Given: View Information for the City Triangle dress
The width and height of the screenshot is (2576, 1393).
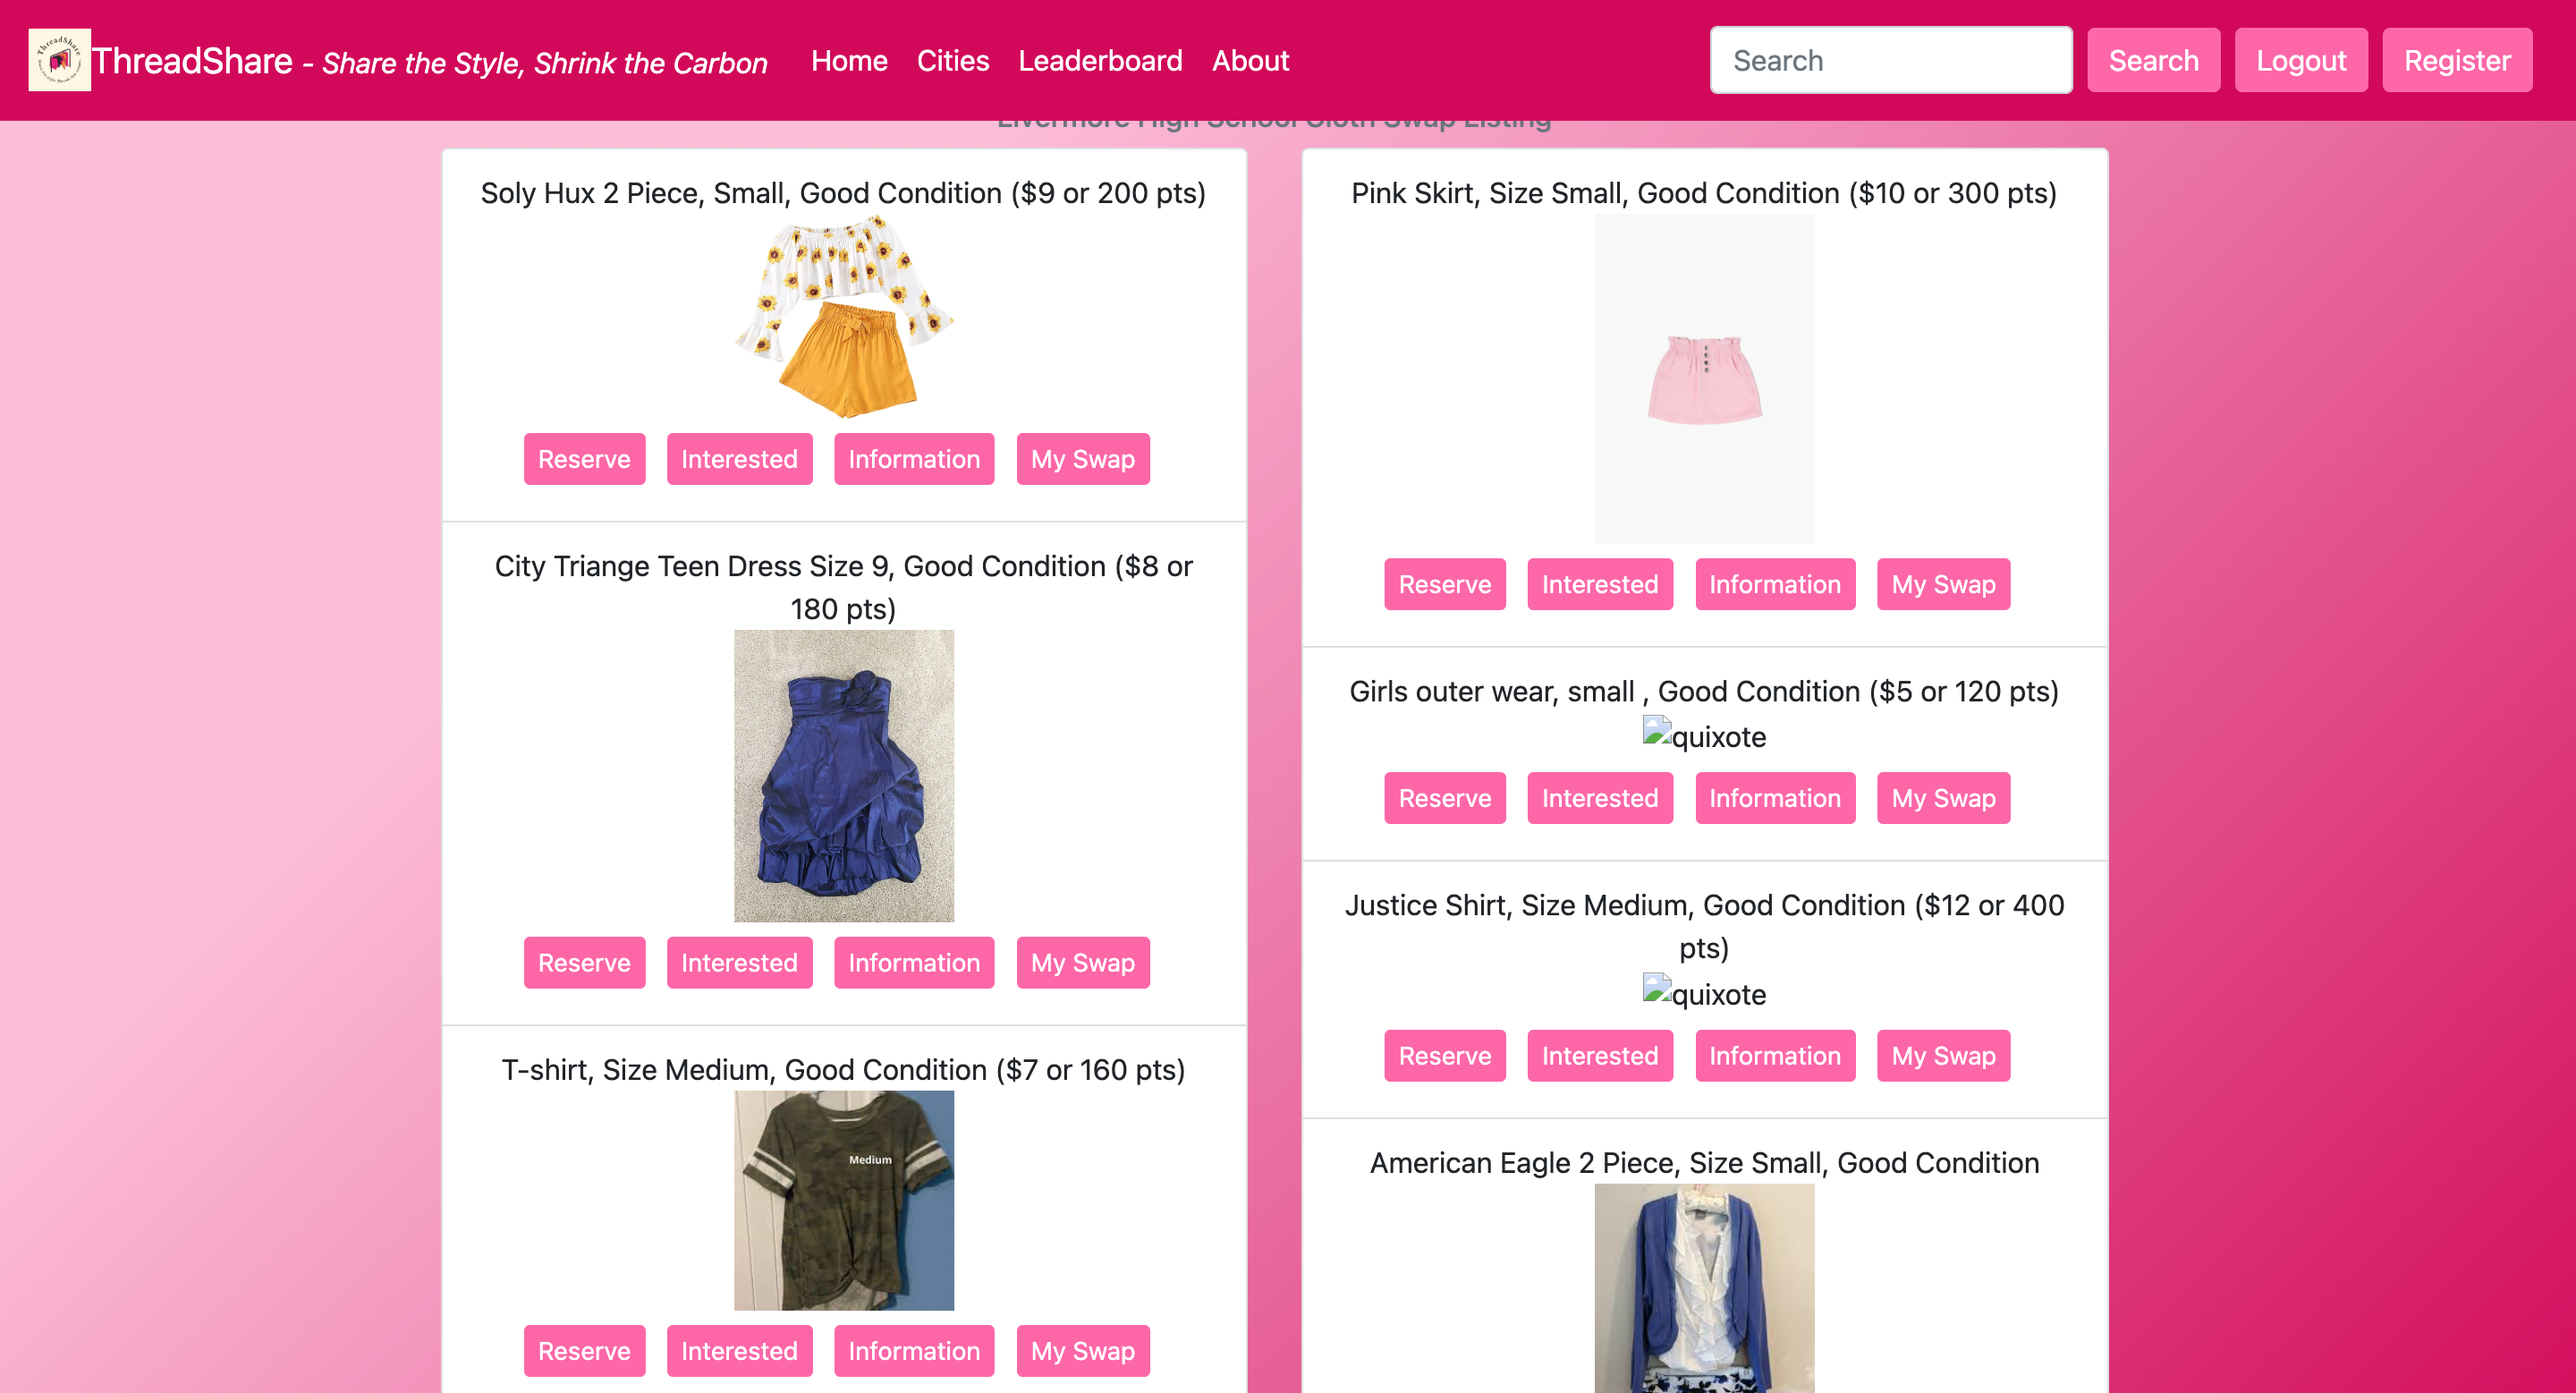Looking at the screenshot, I should click(x=913, y=962).
